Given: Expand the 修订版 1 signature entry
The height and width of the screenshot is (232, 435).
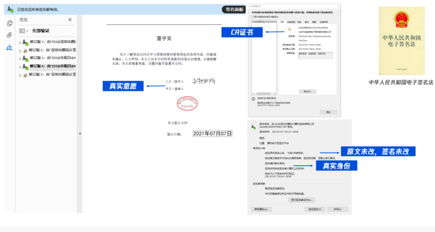Looking at the screenshot, I should [x=20, y=42].
